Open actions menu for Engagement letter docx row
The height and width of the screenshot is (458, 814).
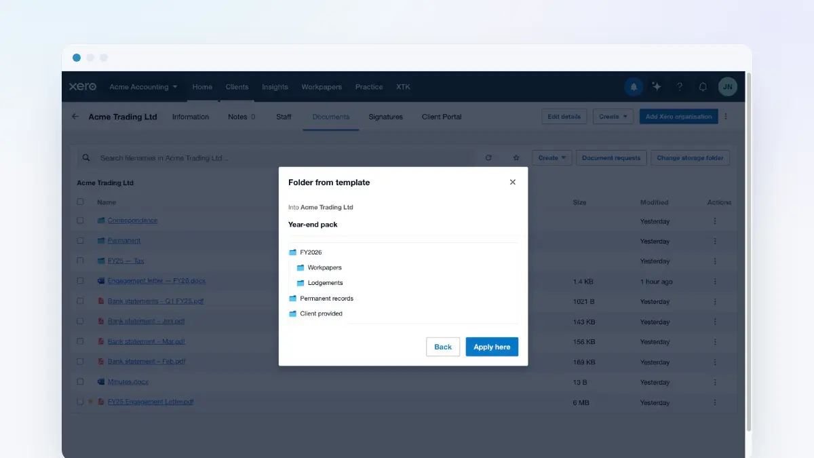click(x=714, y=282)
